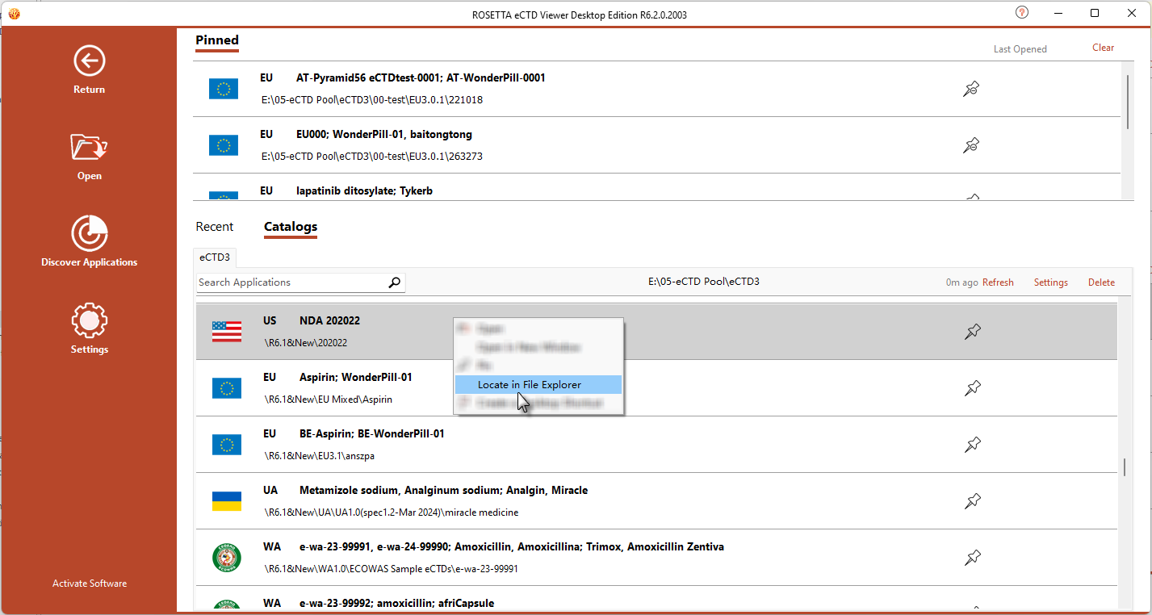Click path ending ECOWAS Sample eCTDs\e-wa-23-99991
The width and height of the screenshot is (1152, 615).
coord(391,568)
